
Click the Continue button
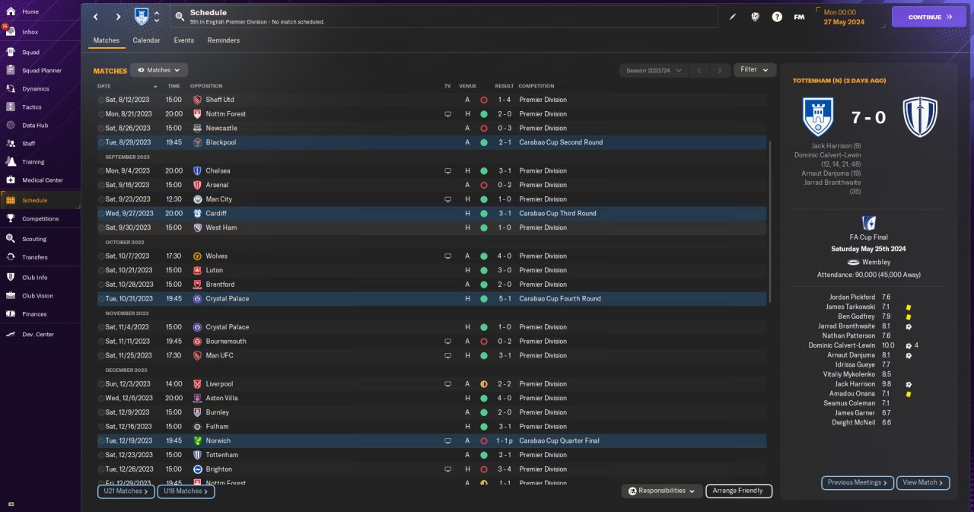[928, 17]
